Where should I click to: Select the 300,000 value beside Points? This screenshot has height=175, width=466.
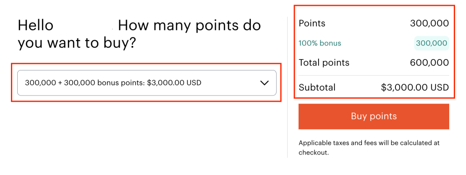[x=430, y=24]
